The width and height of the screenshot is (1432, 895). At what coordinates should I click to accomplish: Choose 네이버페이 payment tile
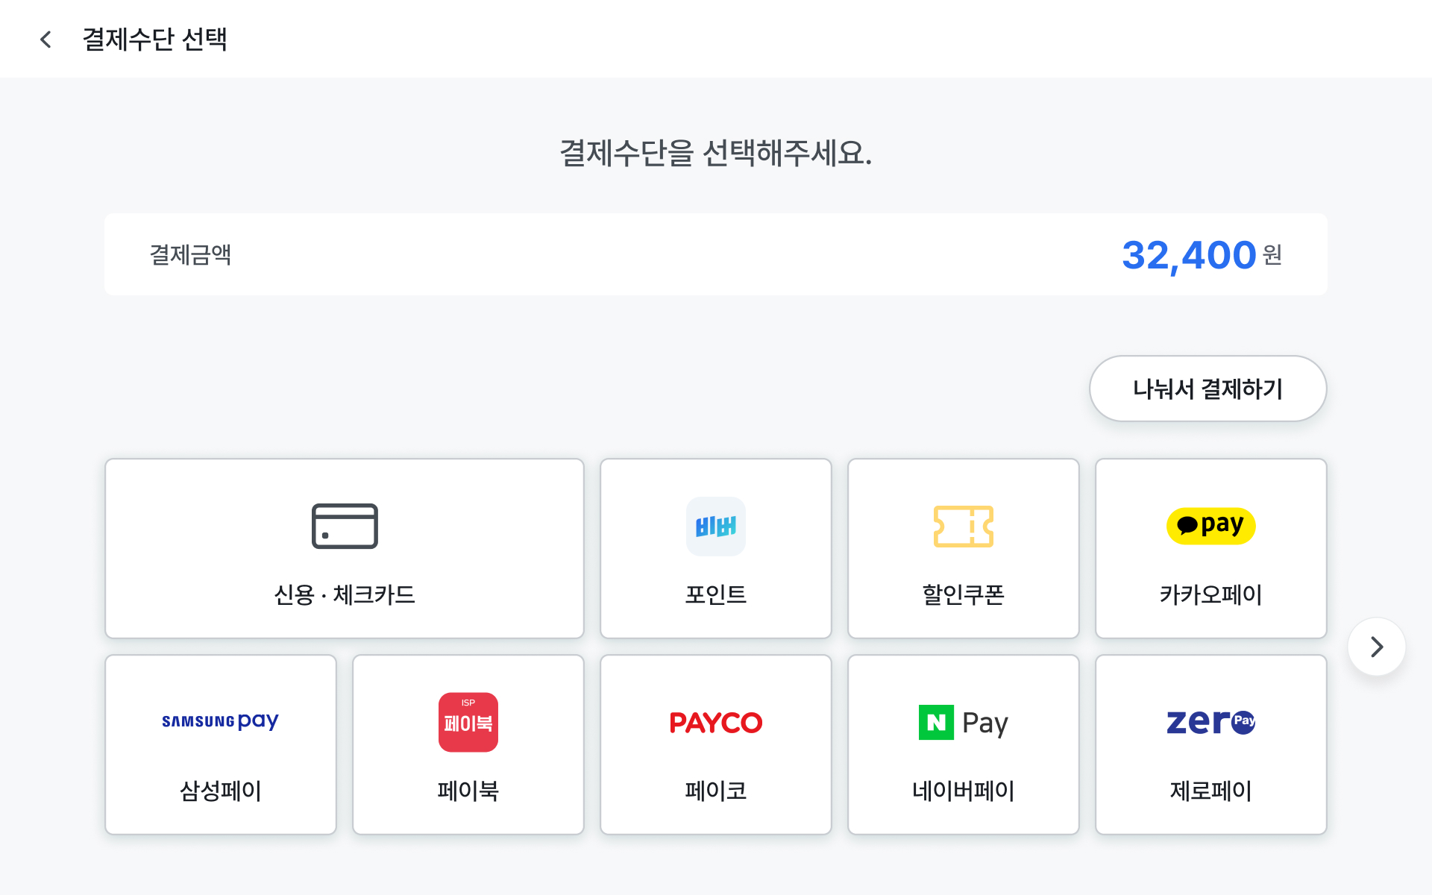[x=963, y=744]
